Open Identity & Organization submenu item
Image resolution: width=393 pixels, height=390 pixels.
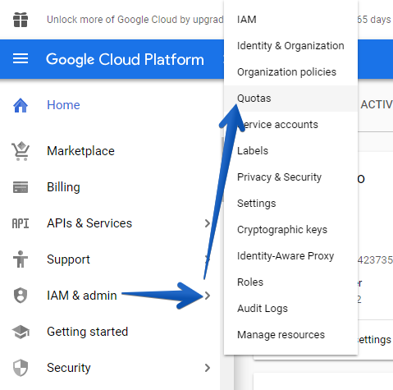click(290, 46)
